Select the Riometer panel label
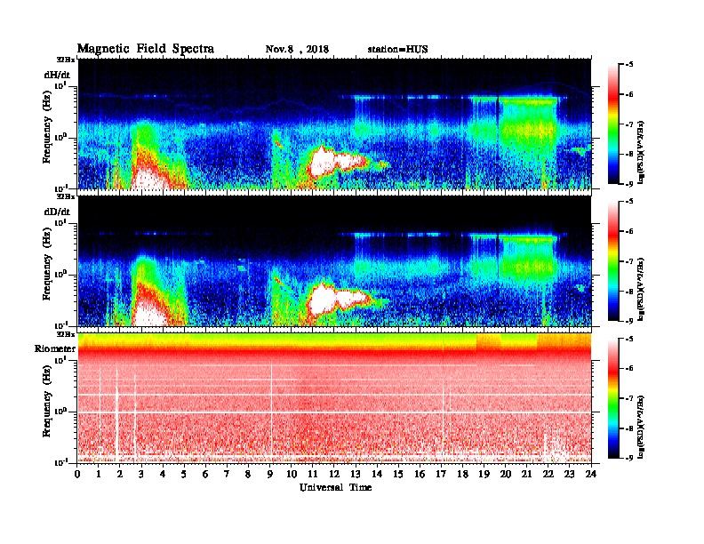 [55, 348]
